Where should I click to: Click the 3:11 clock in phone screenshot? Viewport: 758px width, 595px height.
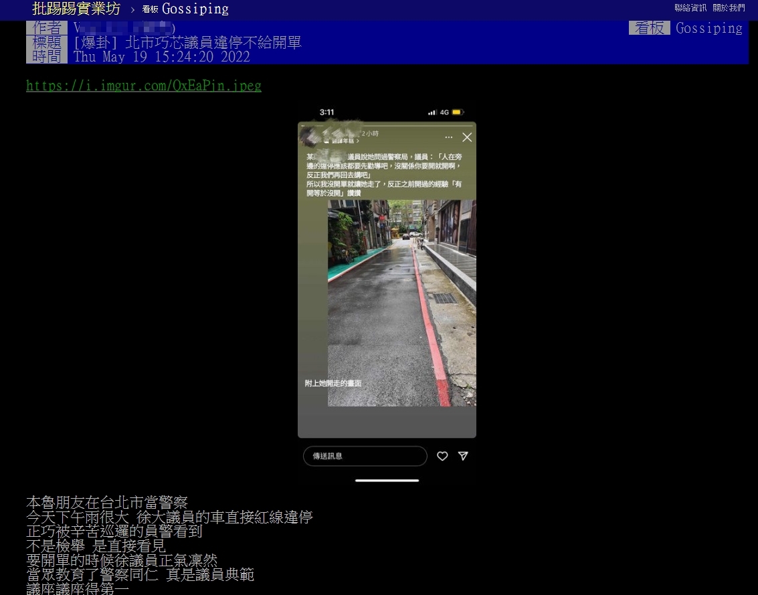point(326,112)
